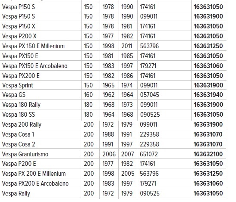Click the Vespa P200 X model cell
236x202 pixels.
click(x=19, y=36)
